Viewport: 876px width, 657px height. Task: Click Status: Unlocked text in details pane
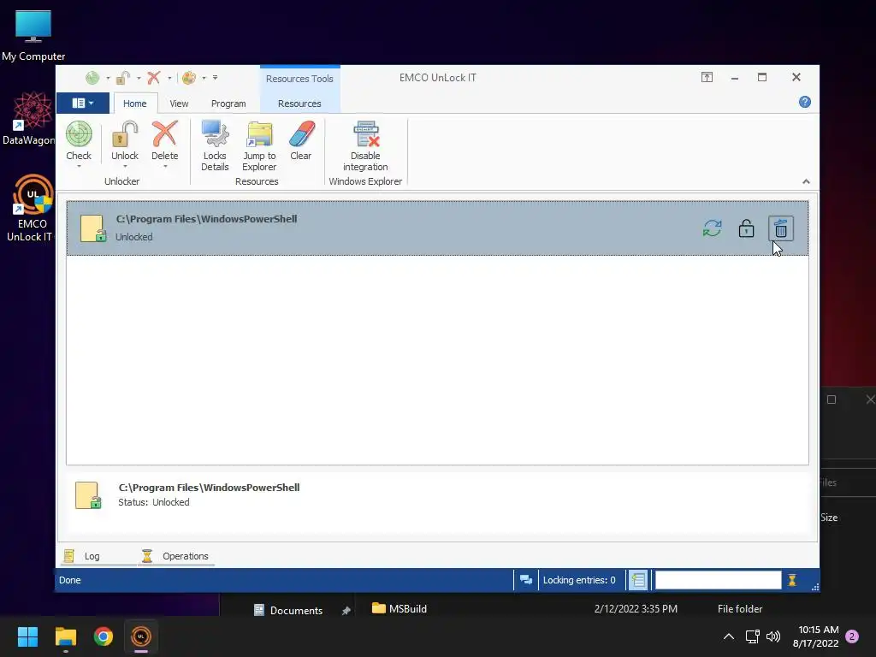point(154,502)
